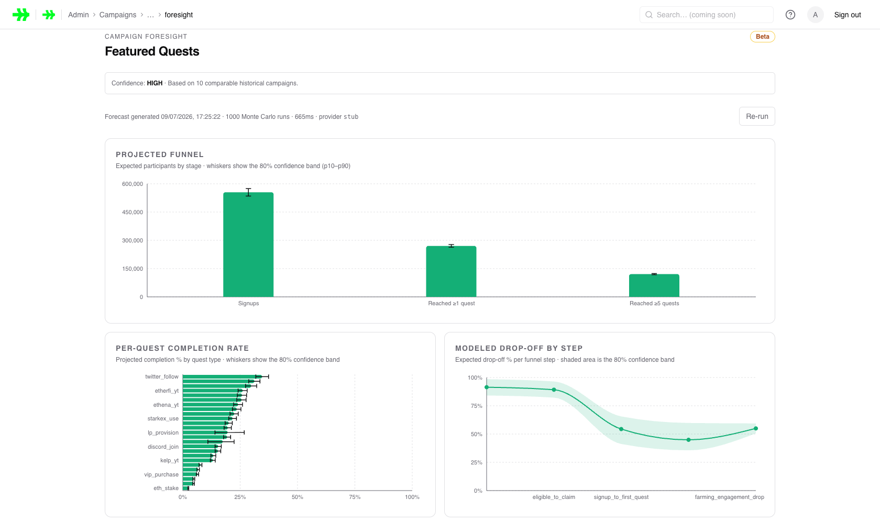Click the ethena_yt axis label
880x522 pixels.
[x=166, y=405]
